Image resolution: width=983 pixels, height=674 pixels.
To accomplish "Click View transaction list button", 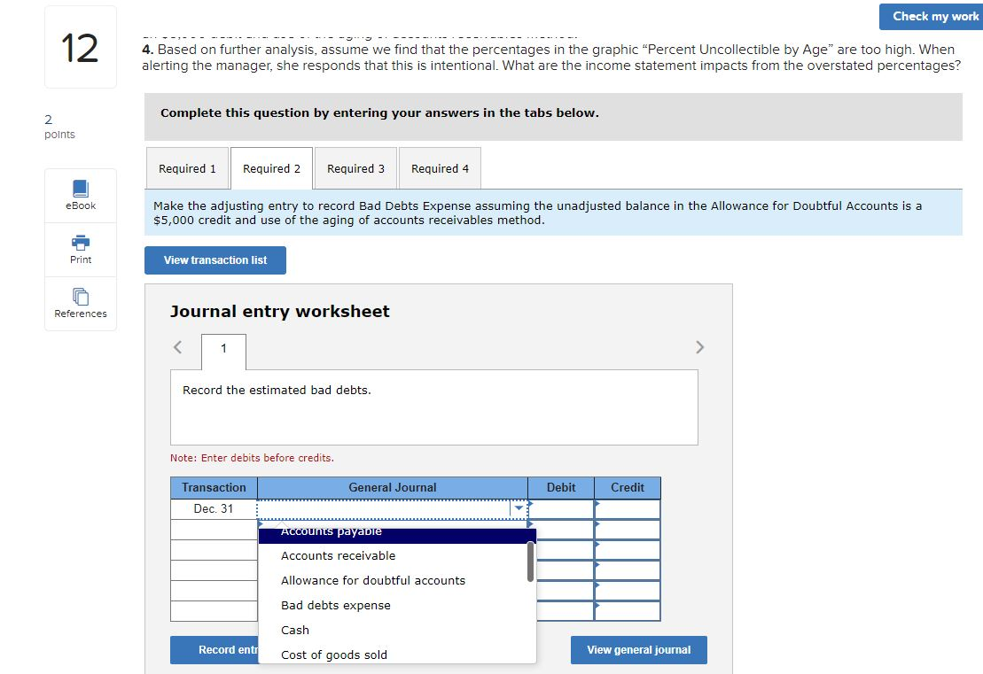I will tap(215, 260).
